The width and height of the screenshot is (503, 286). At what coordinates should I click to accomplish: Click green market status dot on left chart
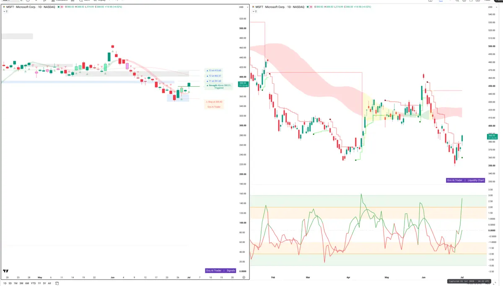[59, 7]
